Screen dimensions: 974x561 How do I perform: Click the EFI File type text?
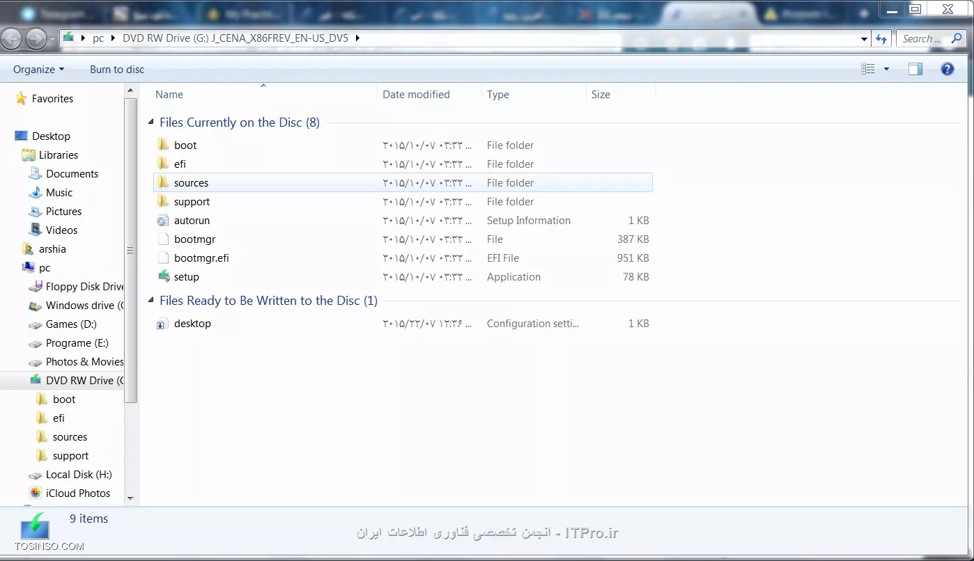point(503,258)
